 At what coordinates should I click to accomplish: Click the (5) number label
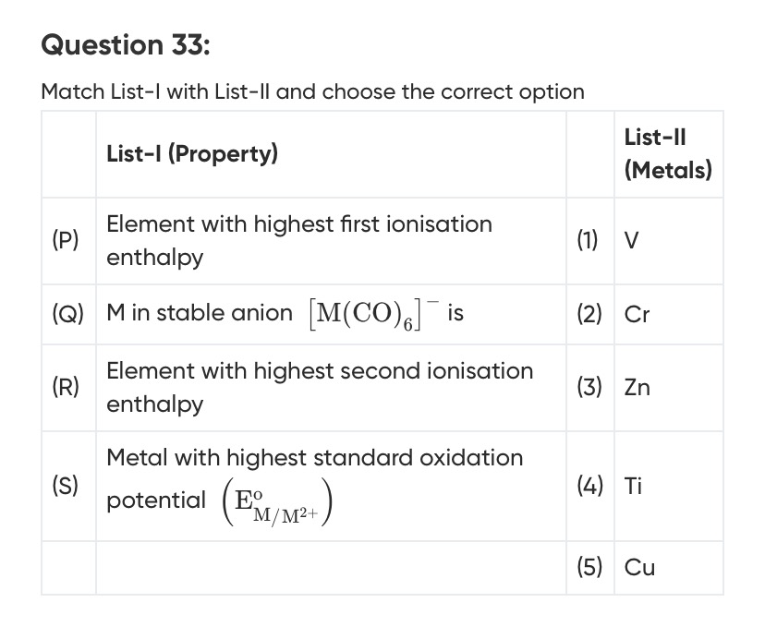coord(589,568)
